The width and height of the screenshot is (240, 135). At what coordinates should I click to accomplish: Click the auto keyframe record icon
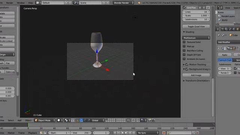tap(164, 133)
